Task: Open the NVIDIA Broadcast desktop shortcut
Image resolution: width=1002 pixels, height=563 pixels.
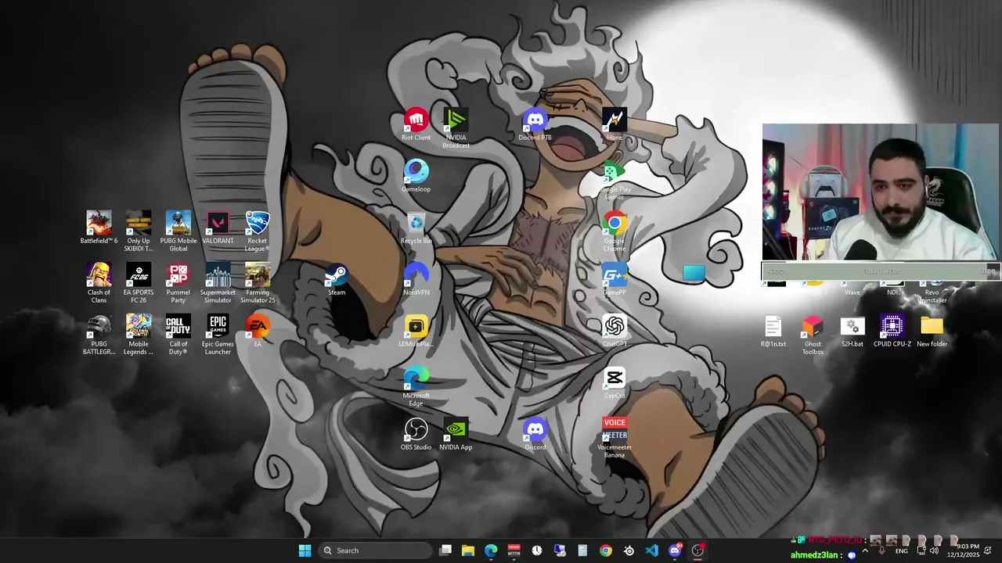Action: (x=456, y=127)
